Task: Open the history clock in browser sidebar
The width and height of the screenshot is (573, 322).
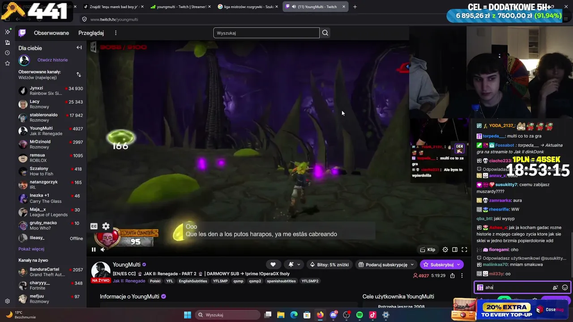Action: pos(7,53)
